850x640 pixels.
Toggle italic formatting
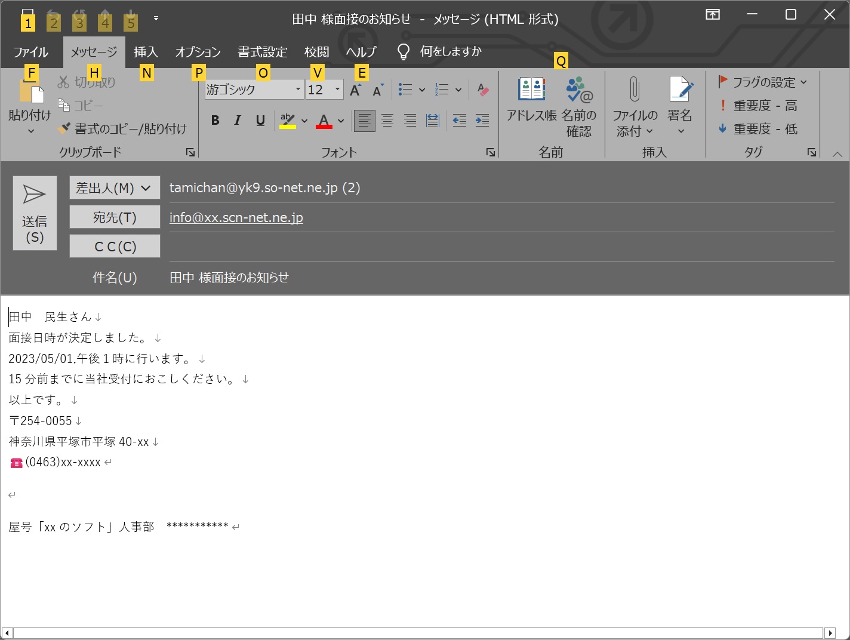point(238,121)
